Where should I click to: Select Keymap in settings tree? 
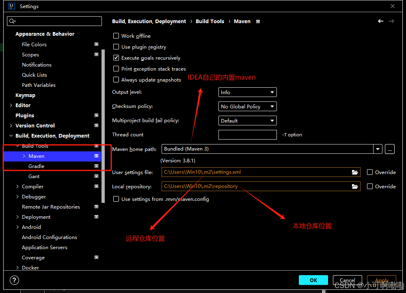tap(25, 95)
